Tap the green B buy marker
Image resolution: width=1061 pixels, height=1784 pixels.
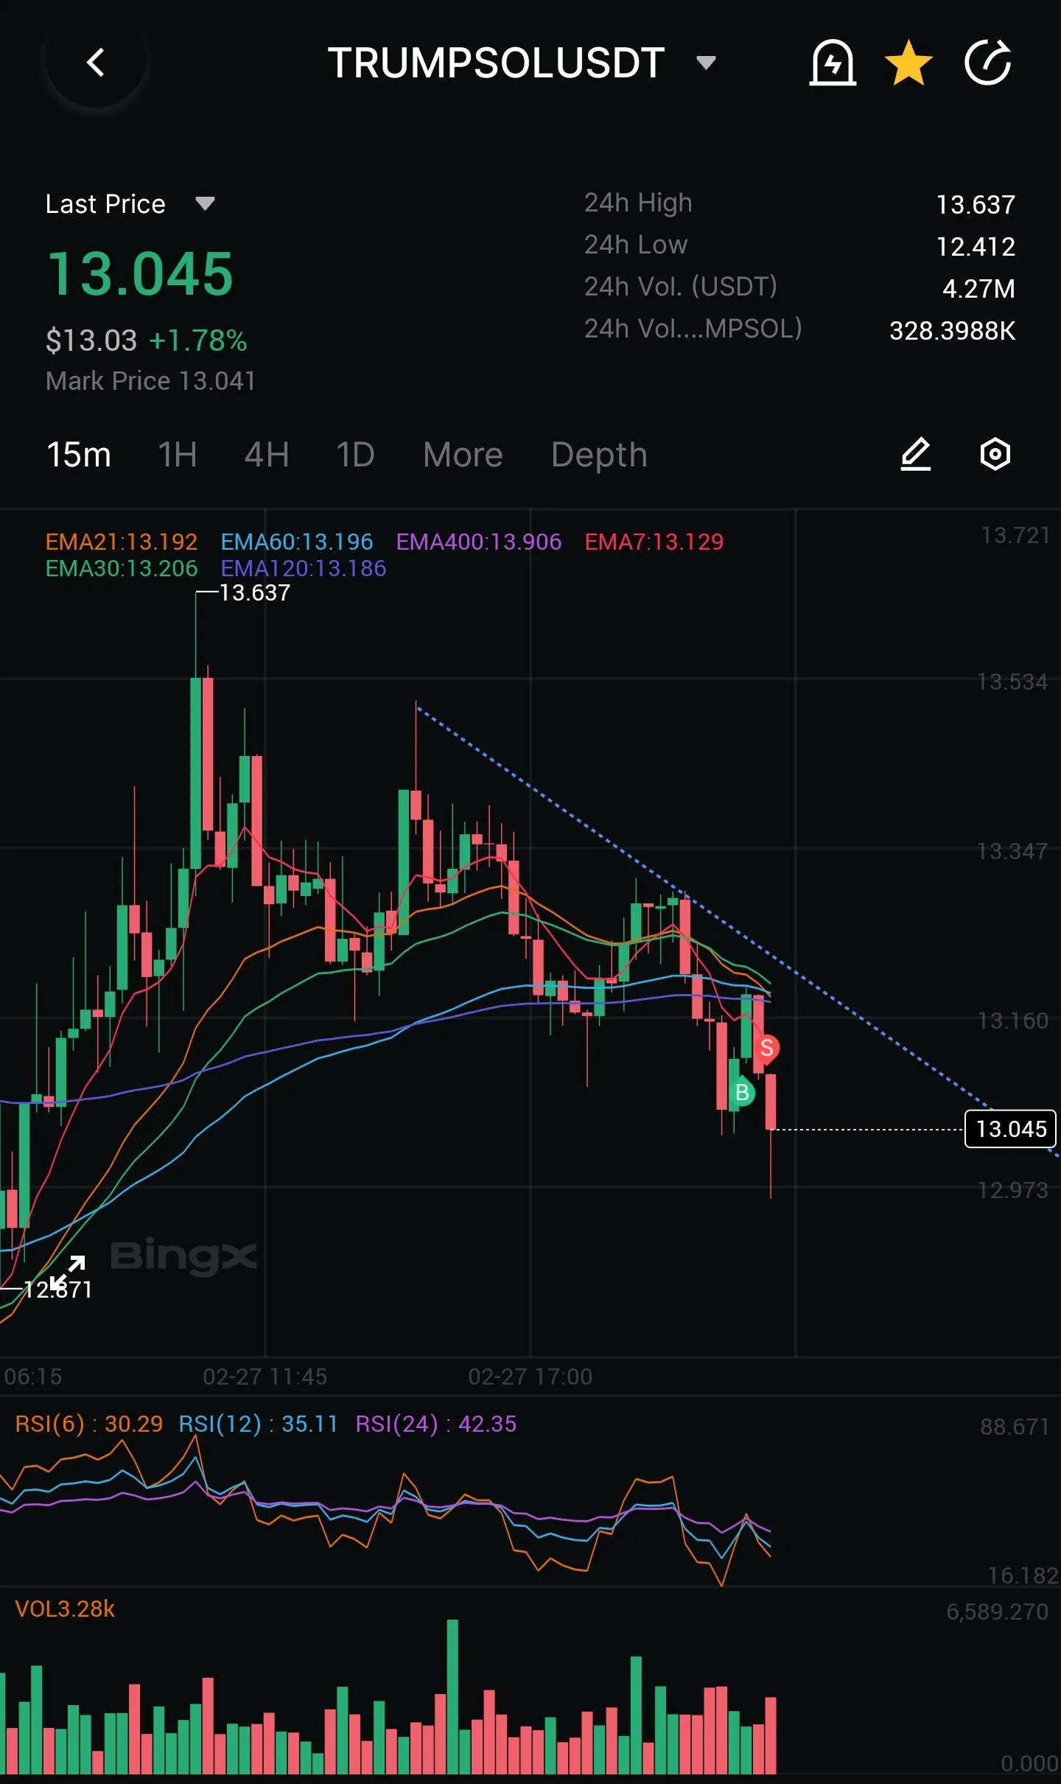pos(742,1092)
